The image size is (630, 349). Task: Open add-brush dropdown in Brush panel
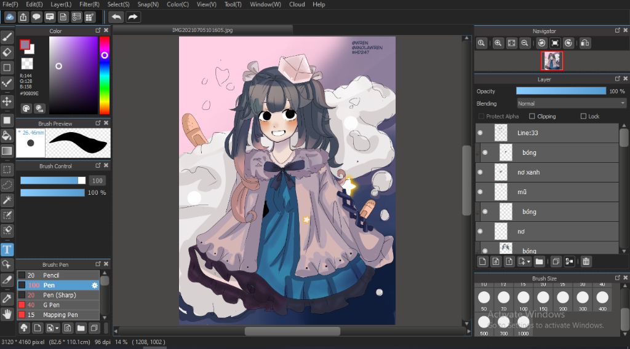click(x=57, y=328)
